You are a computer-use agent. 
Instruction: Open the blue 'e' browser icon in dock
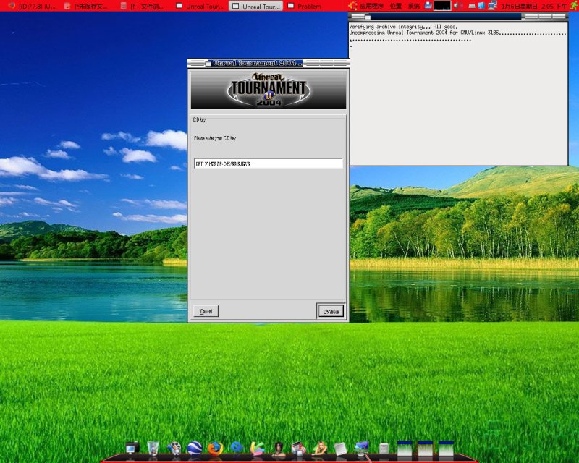tap(237, 448)
